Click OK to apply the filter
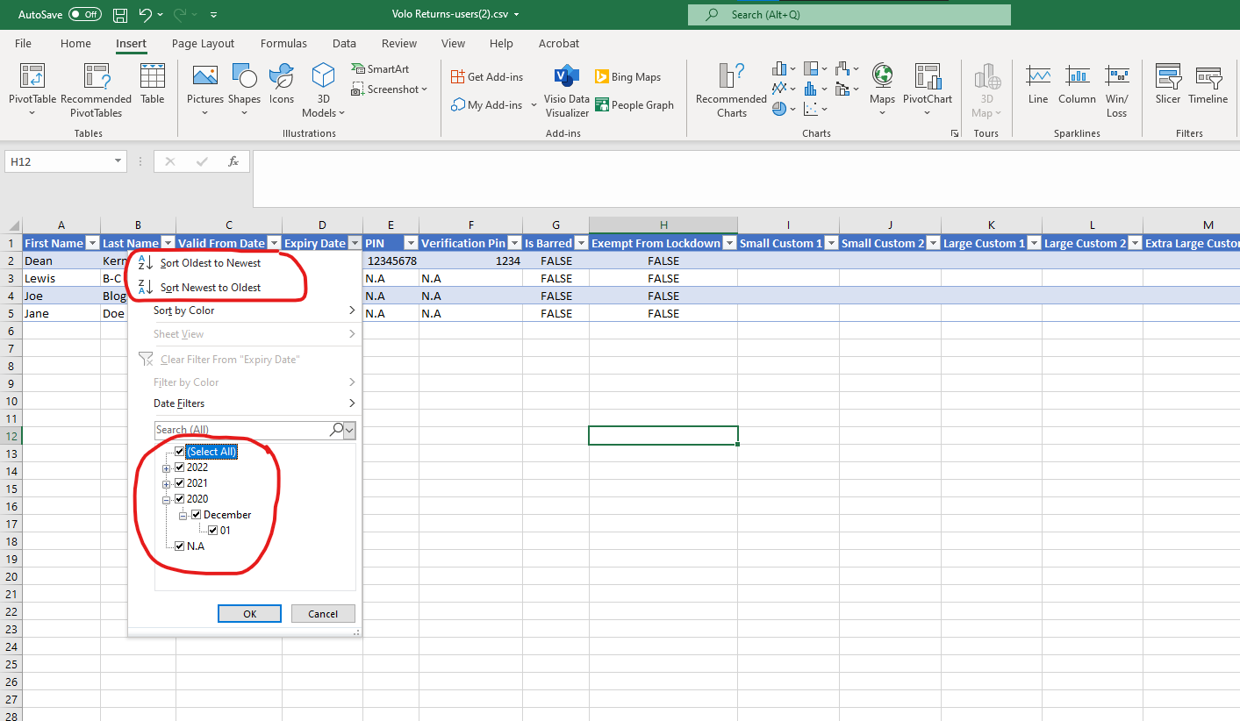 (x=249, y=613)
